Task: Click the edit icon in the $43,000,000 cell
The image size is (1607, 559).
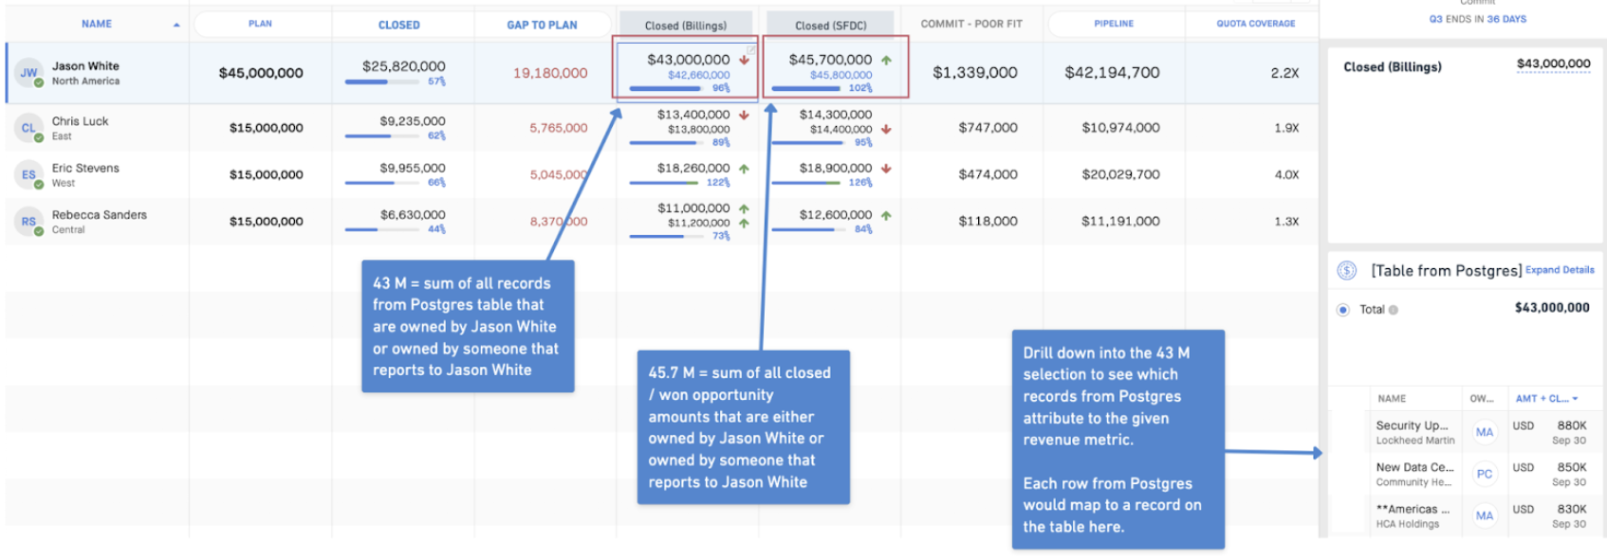Action: coord(751,49)
